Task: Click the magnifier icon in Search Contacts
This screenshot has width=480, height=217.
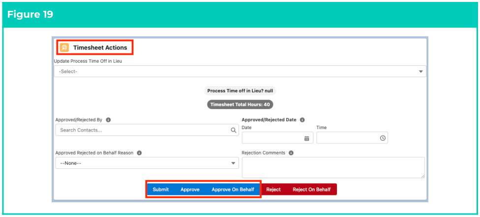Action: coord(233,130)
